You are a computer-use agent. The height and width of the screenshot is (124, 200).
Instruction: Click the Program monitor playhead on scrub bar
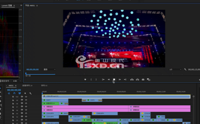point(26,74)
